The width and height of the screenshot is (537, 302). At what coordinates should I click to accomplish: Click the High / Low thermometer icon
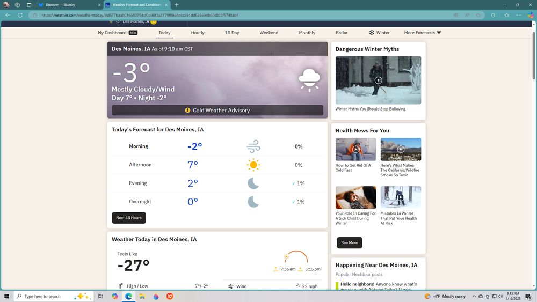tap(120, 286)
